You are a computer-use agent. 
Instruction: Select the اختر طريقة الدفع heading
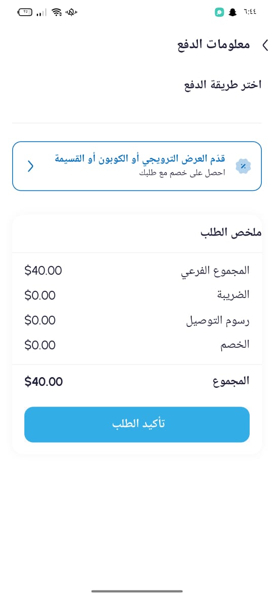click(x=223, y=84)
